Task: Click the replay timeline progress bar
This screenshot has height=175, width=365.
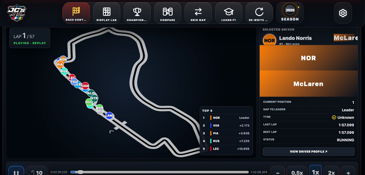Action: pyautogui.click(x=159, y=172)
